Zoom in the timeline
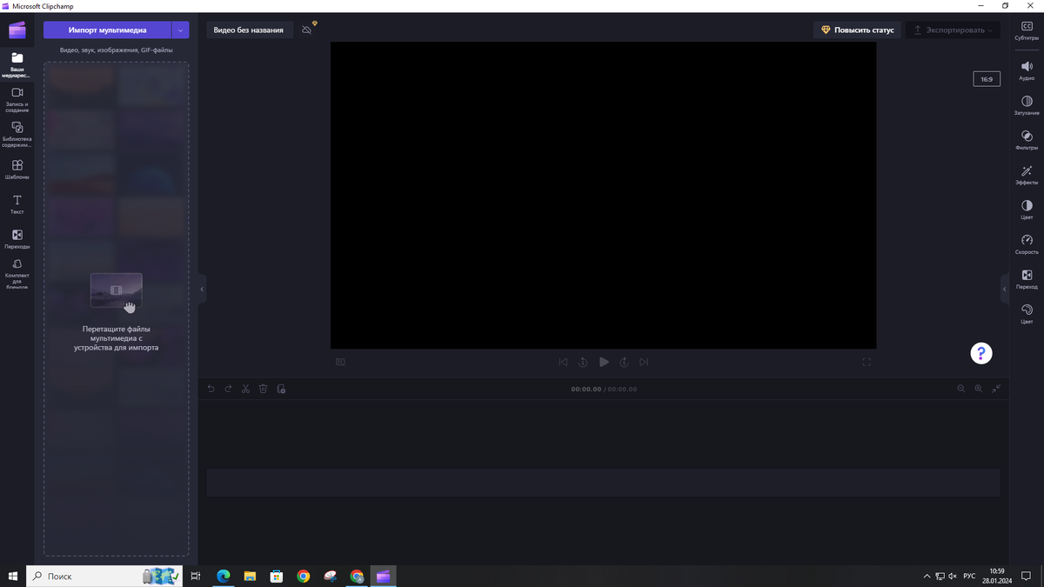The width and height of the screenshot is (1044, 587). 979,389
